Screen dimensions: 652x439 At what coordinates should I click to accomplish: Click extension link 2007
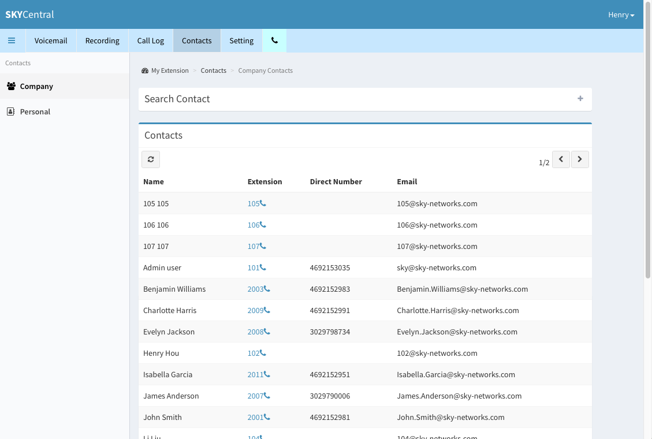point(256,396)
